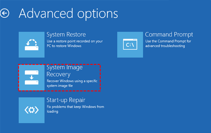Click the System Restore tile icon
Viewport: 211px width, 133px height.
click(x=31, y=45)
